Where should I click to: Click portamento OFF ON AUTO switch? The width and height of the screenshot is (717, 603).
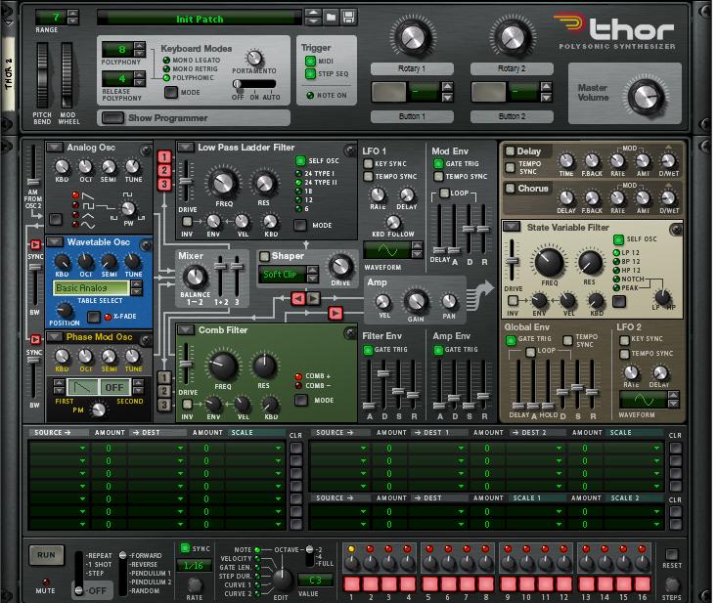point(254,84)
